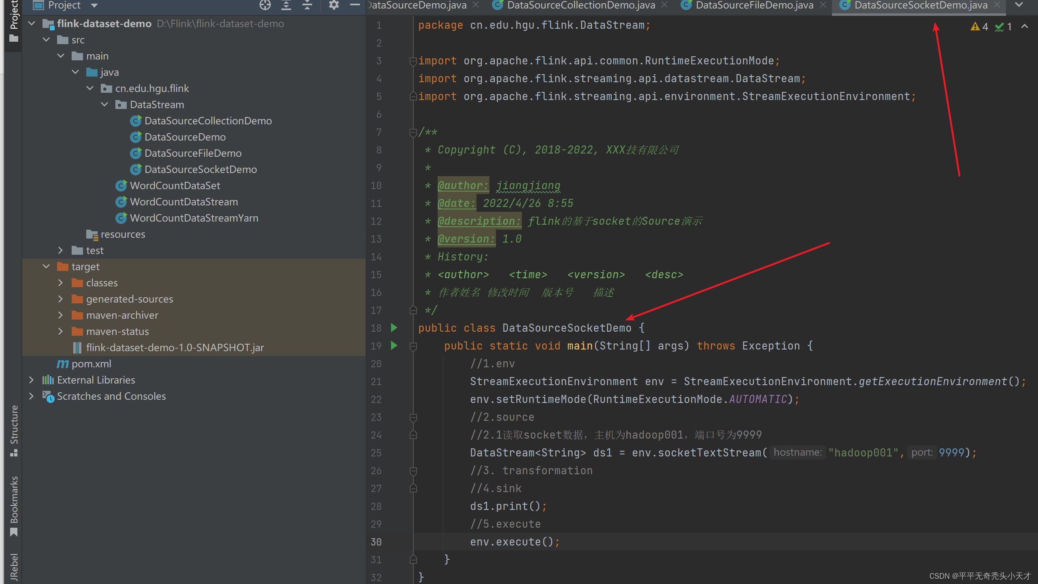This screenshot has height=584, width=1038.
Task: Fold the import block at line 3
Action: click(413, 61)
